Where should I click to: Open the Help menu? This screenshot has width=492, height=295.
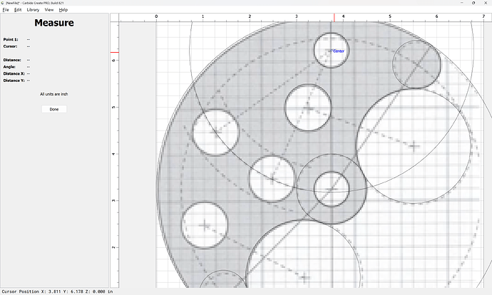pos(63,10)
